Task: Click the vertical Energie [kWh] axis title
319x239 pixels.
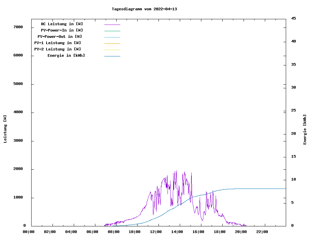Action: click(305, 129)
